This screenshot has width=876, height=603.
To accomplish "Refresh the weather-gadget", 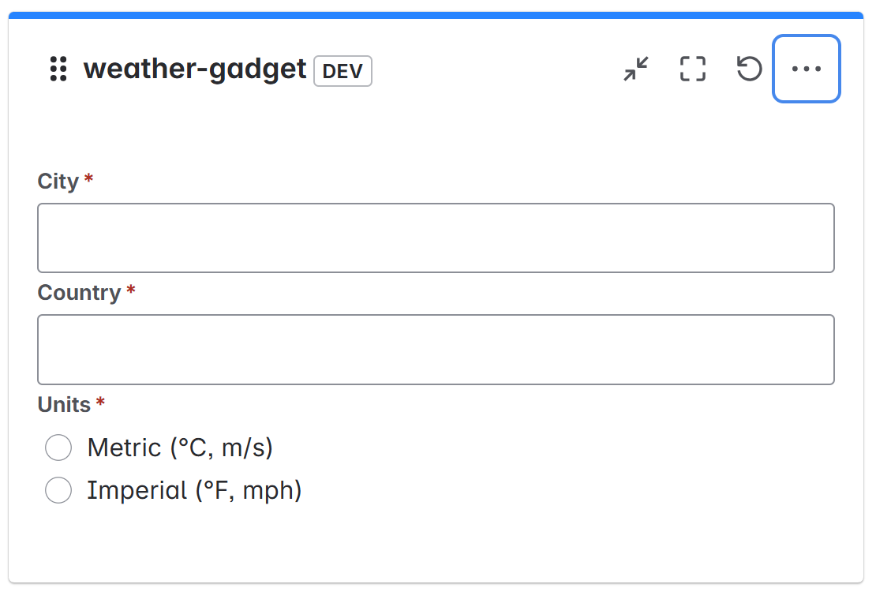I will [749, 69].
